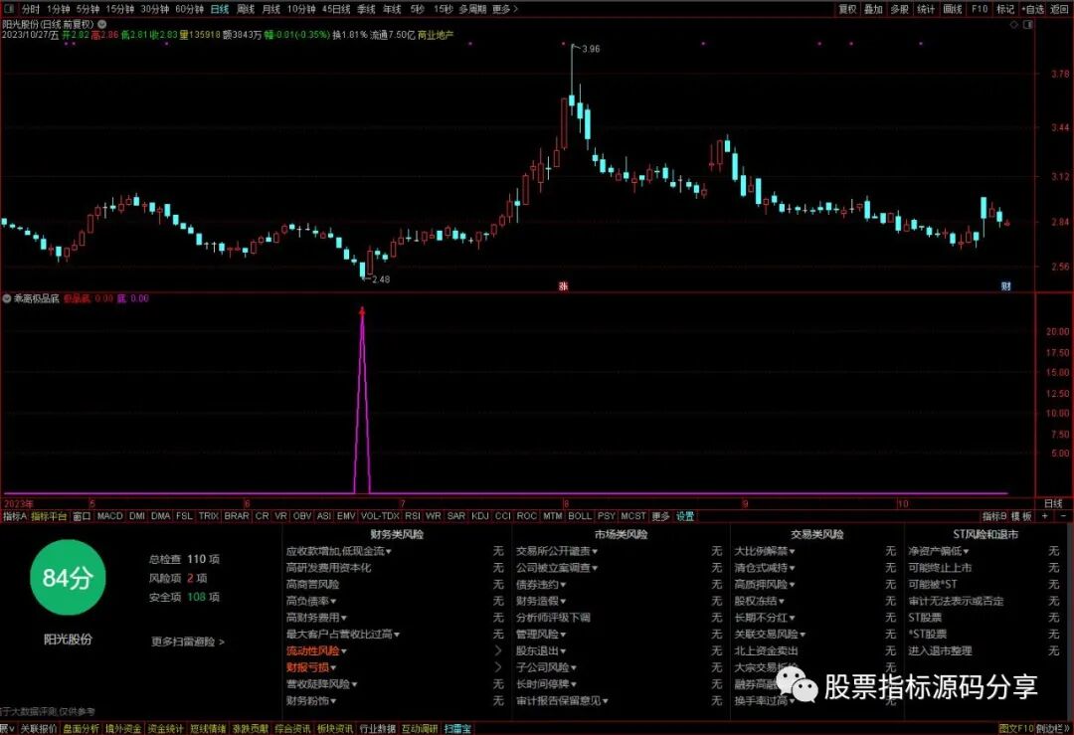The height and width of the screenshot is (735, 1074).
Task: Switch to the 分时 period
Action: tap(30, 9)
